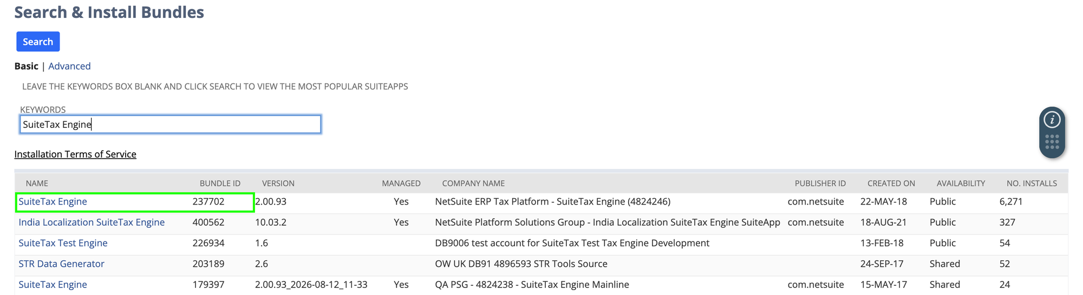Click created date 15-MAY-17

(x=884, y=285)
